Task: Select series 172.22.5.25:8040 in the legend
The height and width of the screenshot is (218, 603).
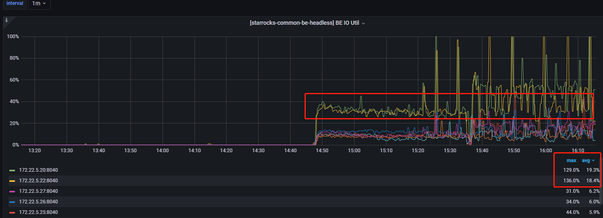Action: pos(39,212)
